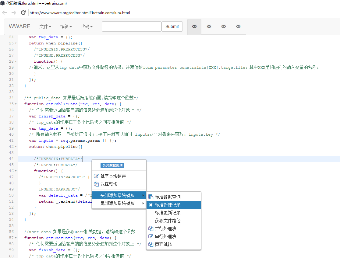
Task: Click the copy icon beside 并行处理块
Action: (151, 228)
